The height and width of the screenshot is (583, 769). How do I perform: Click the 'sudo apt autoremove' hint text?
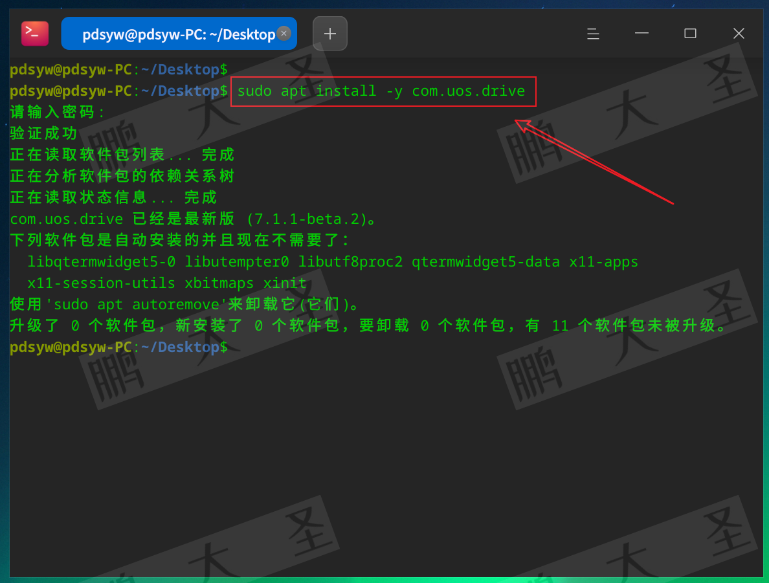(x=137, y=305)
